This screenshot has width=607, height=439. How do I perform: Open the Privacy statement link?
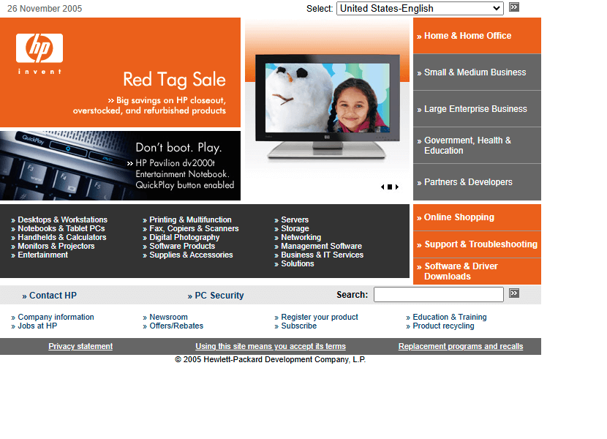click(x=80, y=346)
